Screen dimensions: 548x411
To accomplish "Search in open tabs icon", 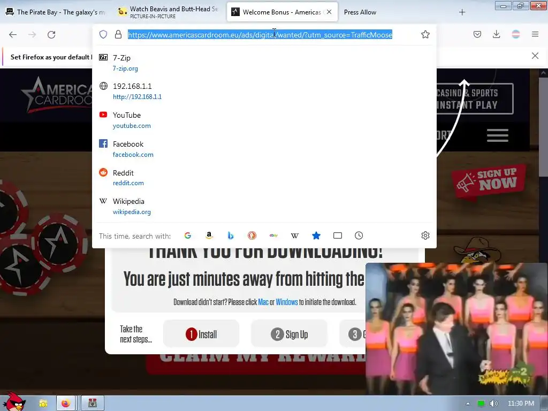I will (338, 235).
